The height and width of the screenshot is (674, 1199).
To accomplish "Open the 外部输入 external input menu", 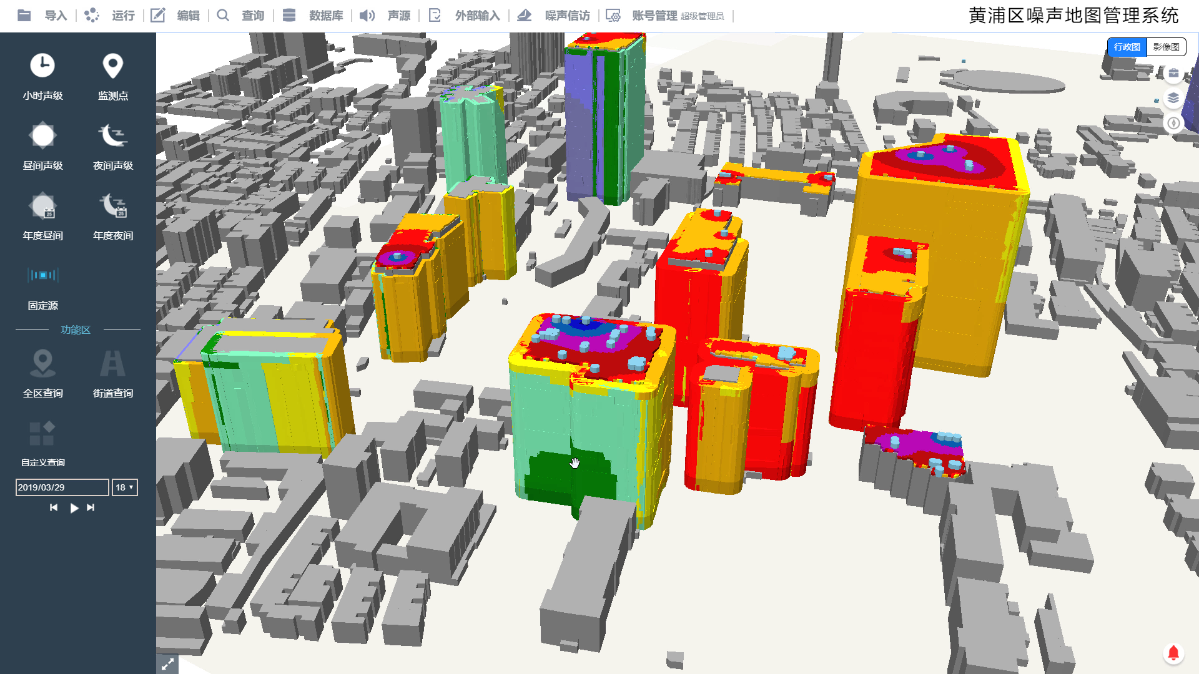I will (x=477, y=16).
